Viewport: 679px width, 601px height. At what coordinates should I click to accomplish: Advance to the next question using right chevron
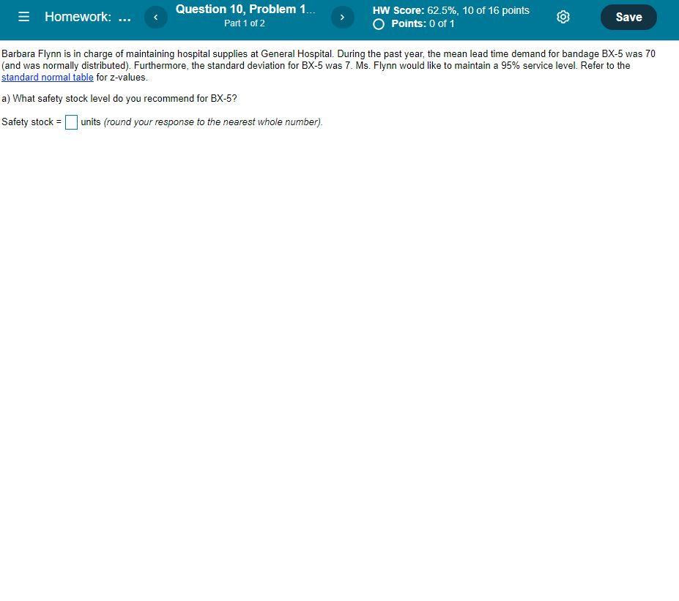click(342, 16)
